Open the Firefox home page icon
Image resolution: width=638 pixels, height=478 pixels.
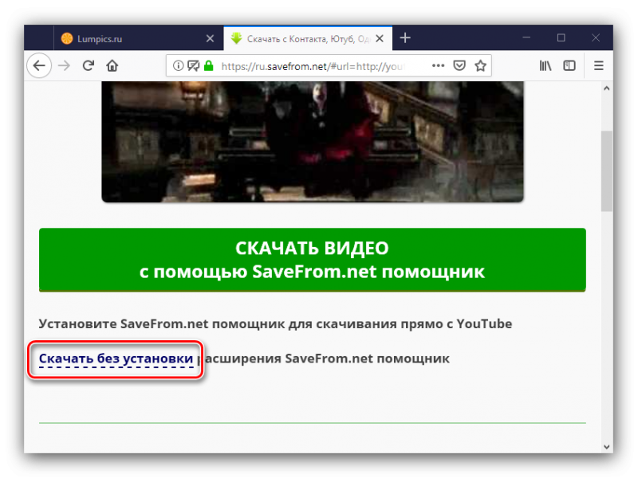click(112, 65)
